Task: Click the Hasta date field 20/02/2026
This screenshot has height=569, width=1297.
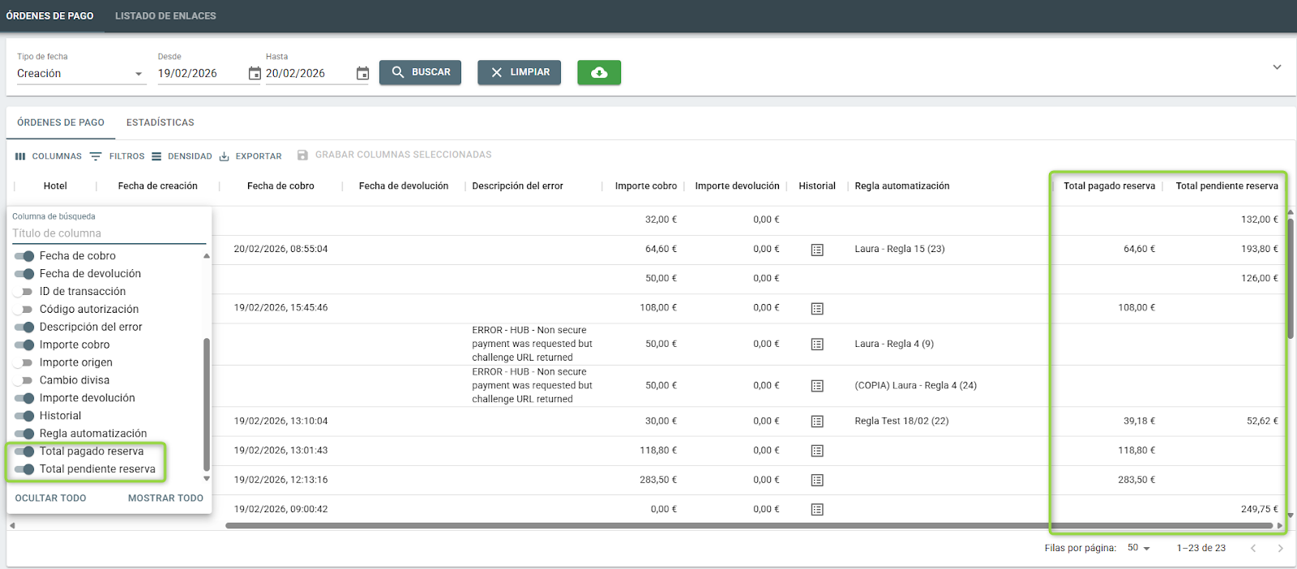Action: pos(308,74)
